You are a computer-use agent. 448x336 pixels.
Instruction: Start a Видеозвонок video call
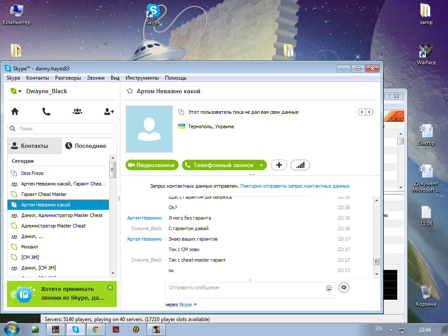coord(152,165)
